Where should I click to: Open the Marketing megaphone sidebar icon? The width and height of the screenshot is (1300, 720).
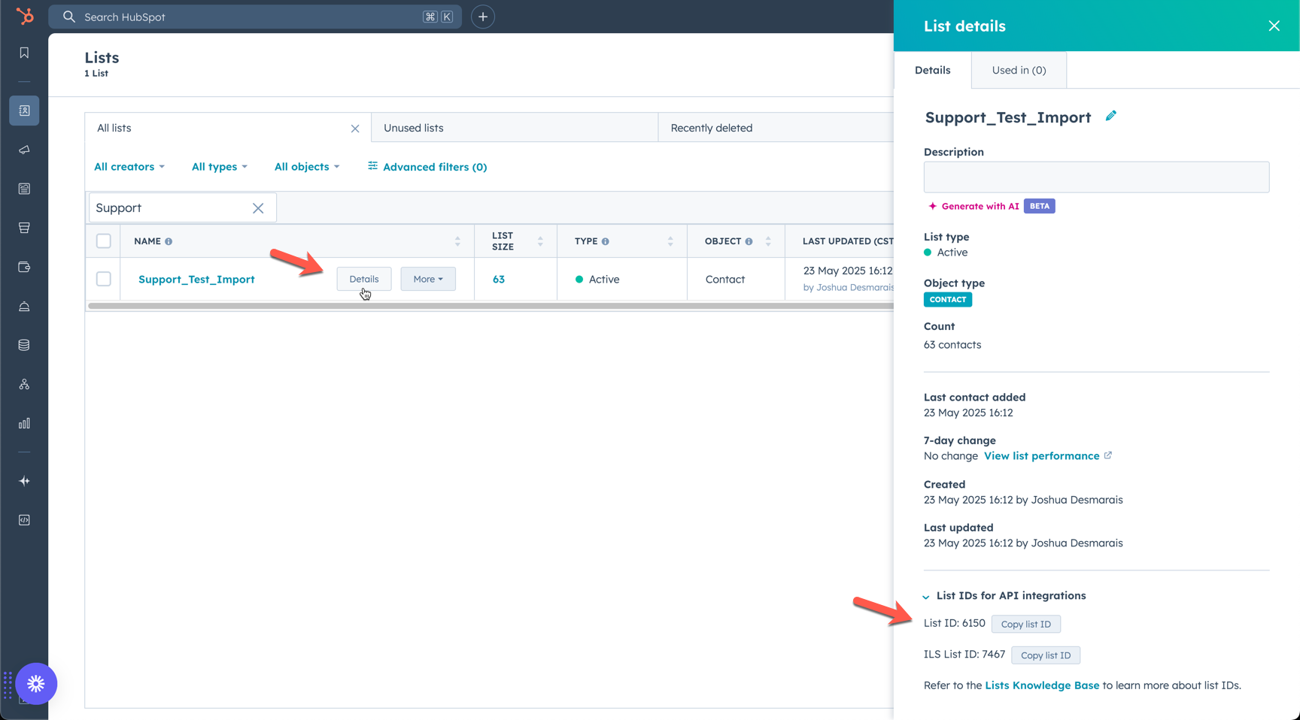click(24, 150)
